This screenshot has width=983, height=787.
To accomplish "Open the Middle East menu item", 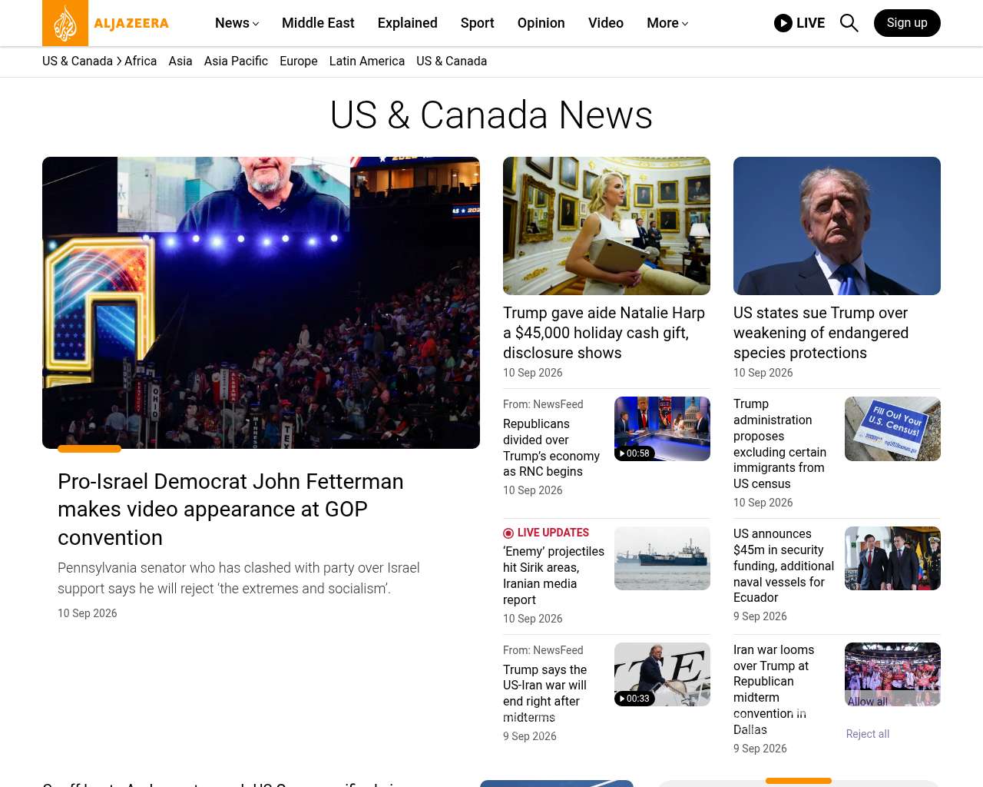I will click(x=318, y=23).
